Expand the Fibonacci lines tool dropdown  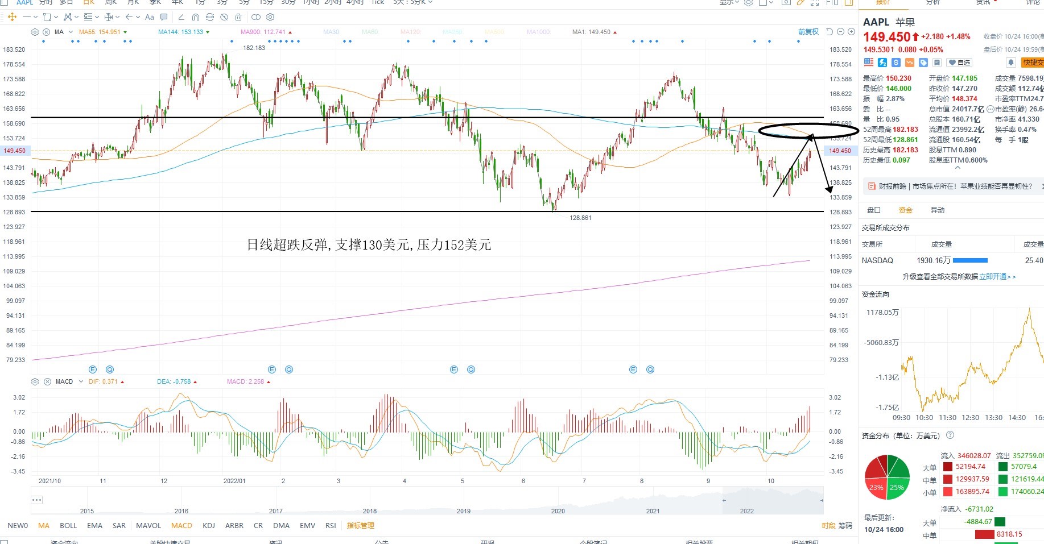(x=97, y=17)
